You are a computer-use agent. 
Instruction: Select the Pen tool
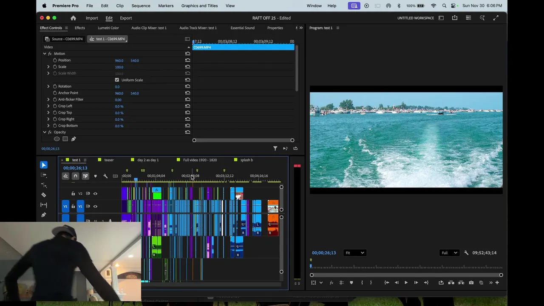click(44, 215)
